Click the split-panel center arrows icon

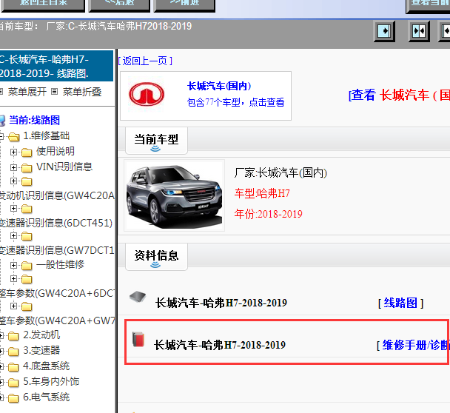(x=419, y=31)
